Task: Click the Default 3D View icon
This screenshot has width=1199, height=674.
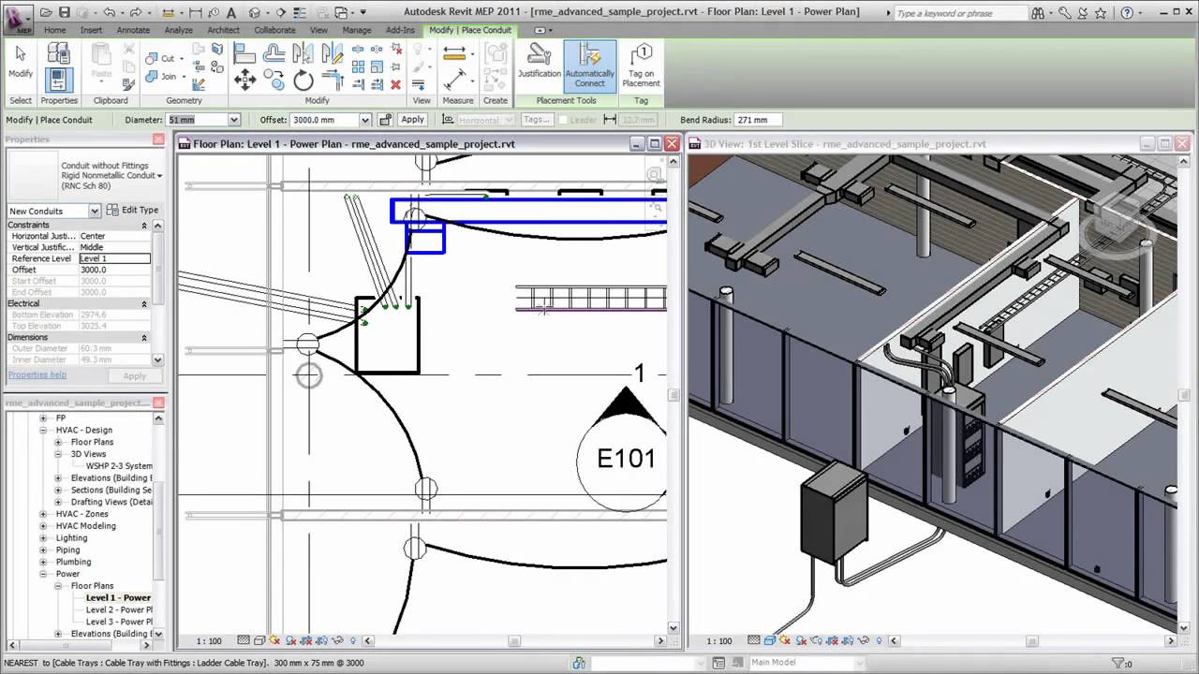Action: pos(255,13)
